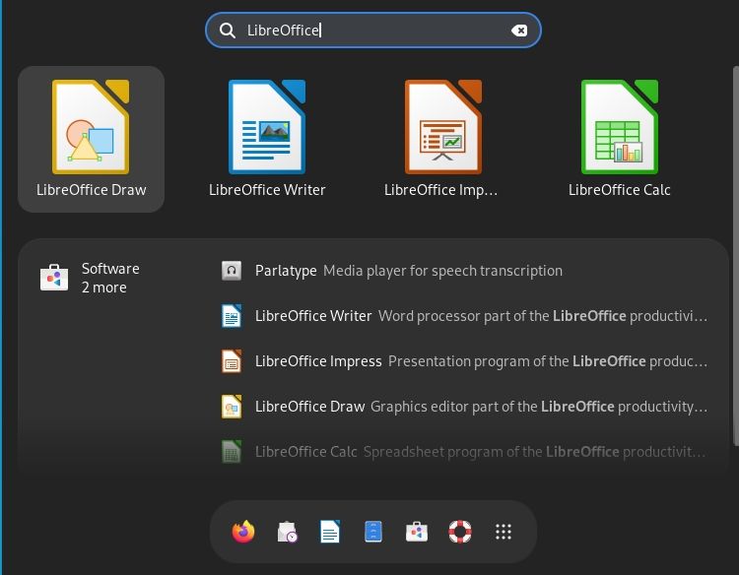Open the mail and calendar app in dash
Viewport: 739px width, 575px height.
(287, 532)
